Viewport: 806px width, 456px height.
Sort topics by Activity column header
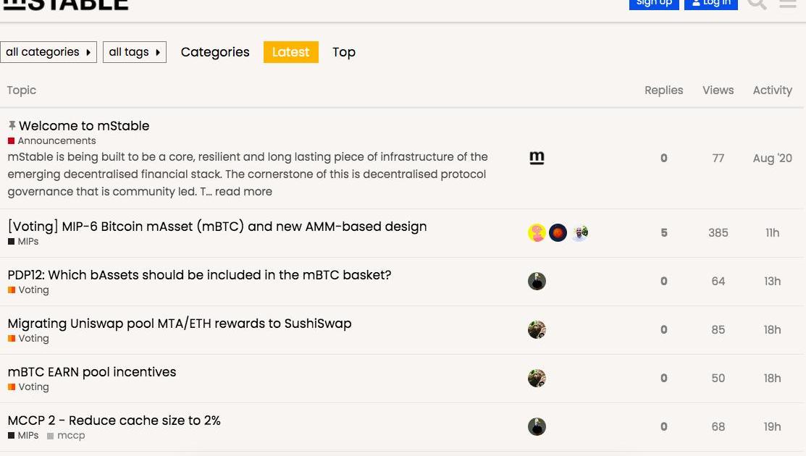point(772,90)
